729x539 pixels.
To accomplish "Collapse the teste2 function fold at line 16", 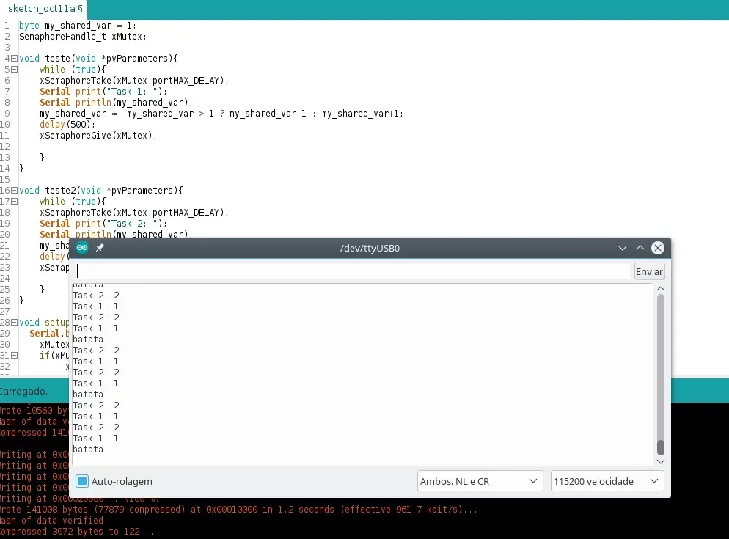I will (15, 190).
